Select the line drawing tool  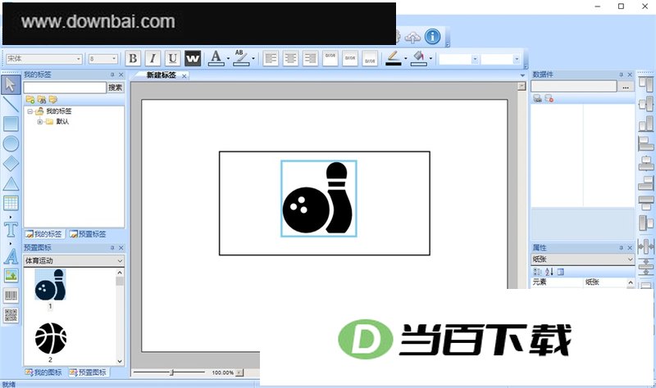click(11, 105)
